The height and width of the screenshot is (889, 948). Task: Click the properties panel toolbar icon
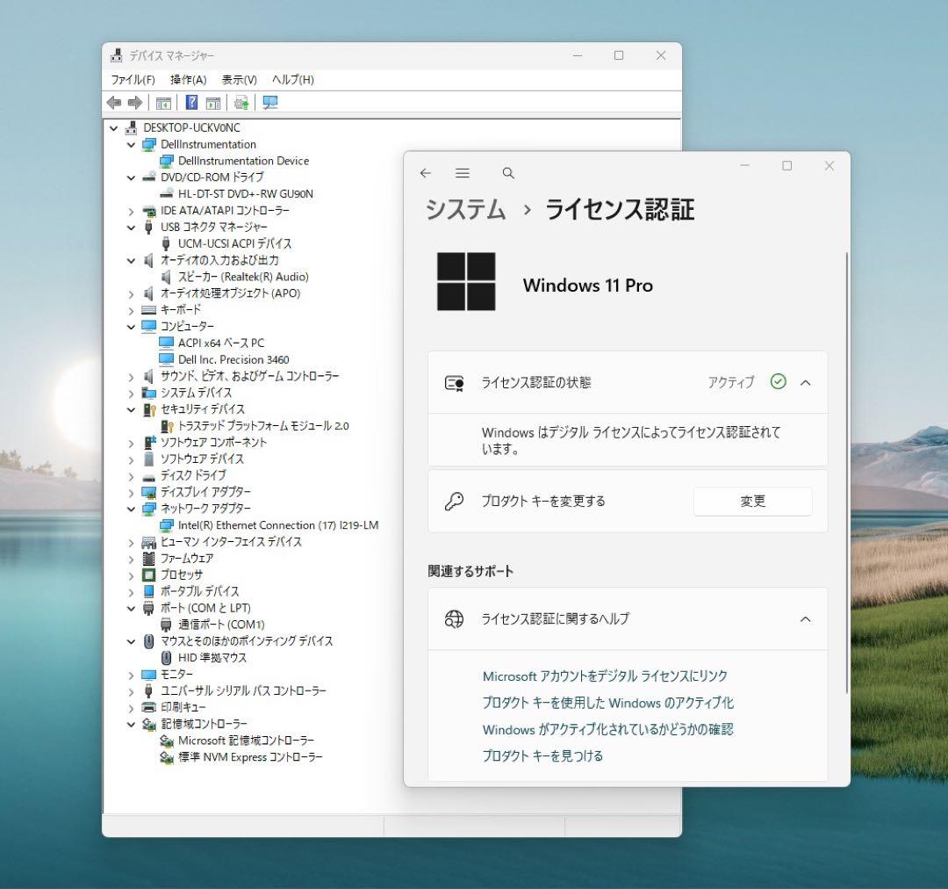[x=212, y=103]
